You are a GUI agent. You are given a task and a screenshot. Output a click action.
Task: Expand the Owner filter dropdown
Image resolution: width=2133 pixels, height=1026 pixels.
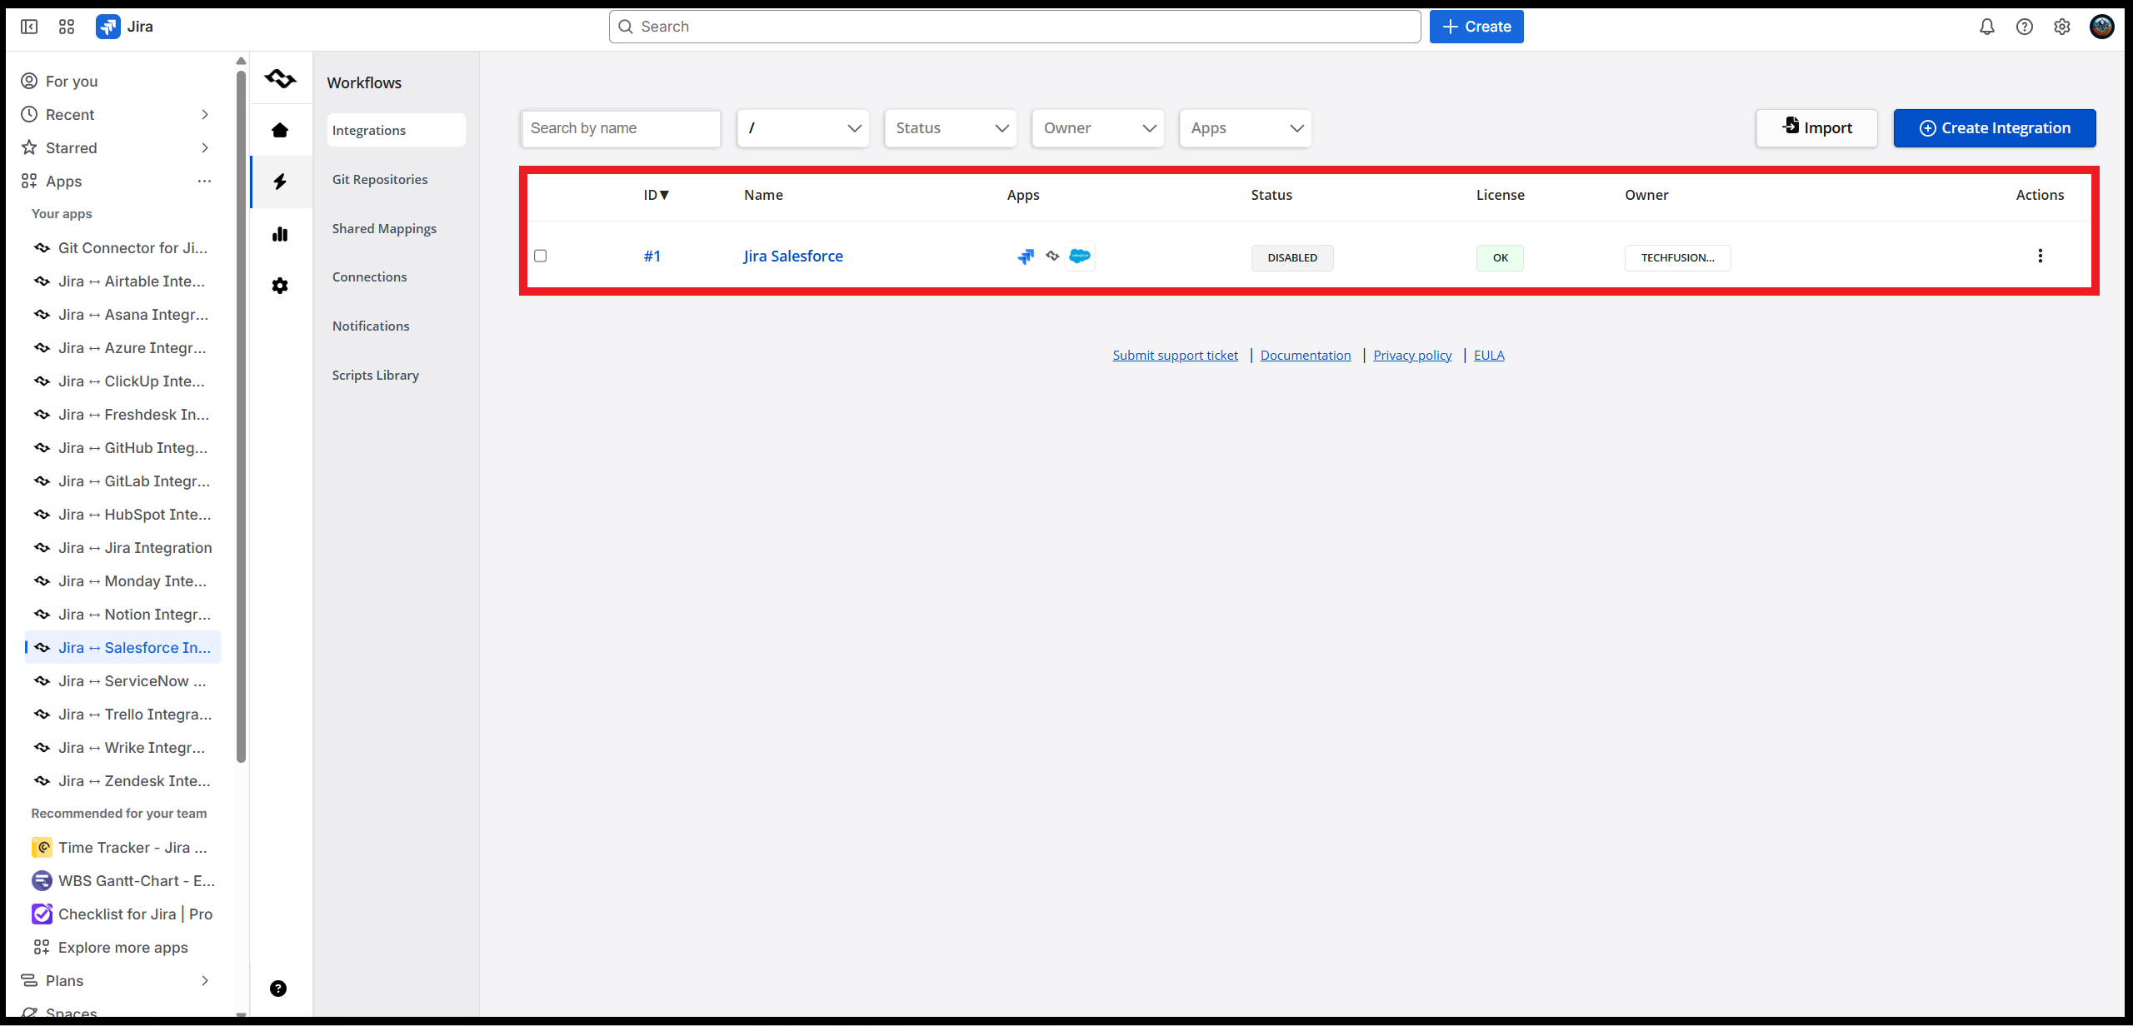1098,128
